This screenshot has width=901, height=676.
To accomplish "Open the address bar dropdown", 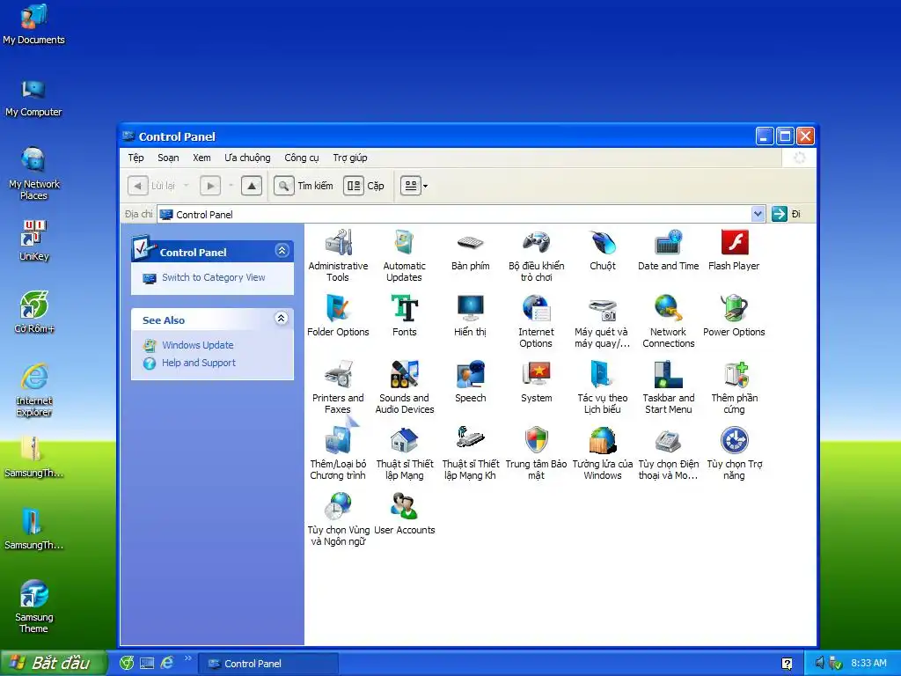I will pos(758,214).
